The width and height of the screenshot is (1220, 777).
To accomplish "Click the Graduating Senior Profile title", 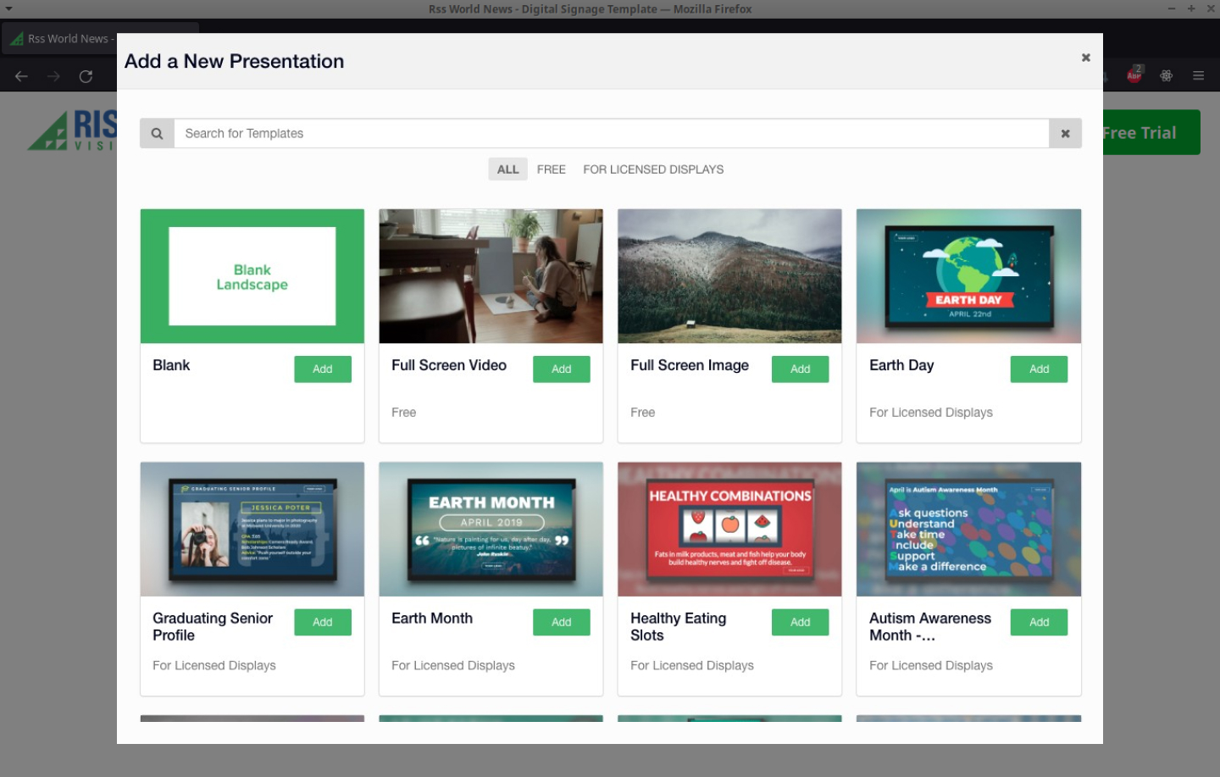I will pyautogui.click(x=213, y=627).
